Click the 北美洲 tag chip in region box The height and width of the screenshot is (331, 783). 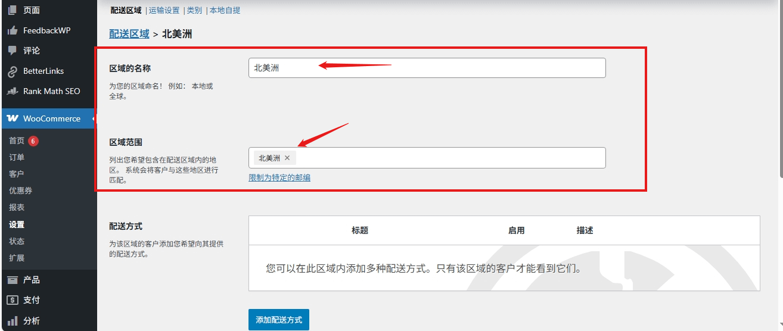pos(274,158)
